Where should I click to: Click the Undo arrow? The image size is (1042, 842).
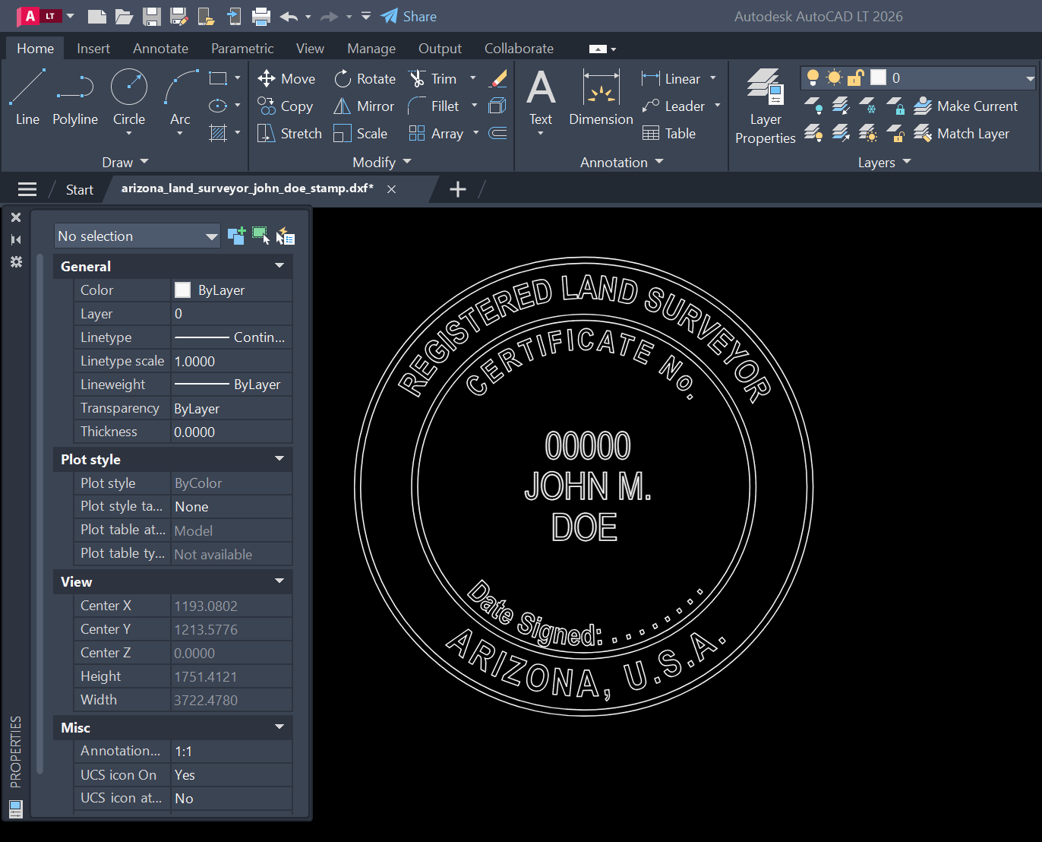point(289,17)
